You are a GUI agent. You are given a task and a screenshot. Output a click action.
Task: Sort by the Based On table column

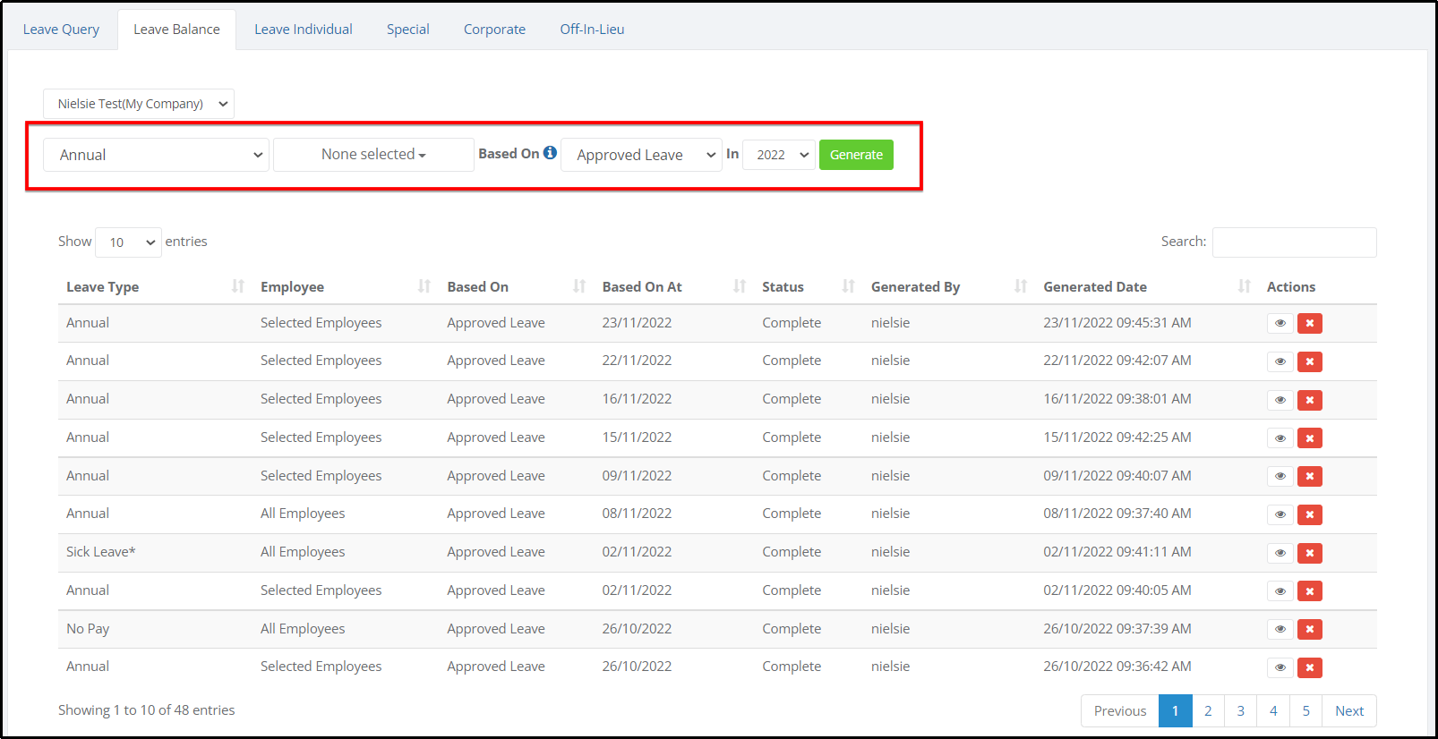pos(517,286)
